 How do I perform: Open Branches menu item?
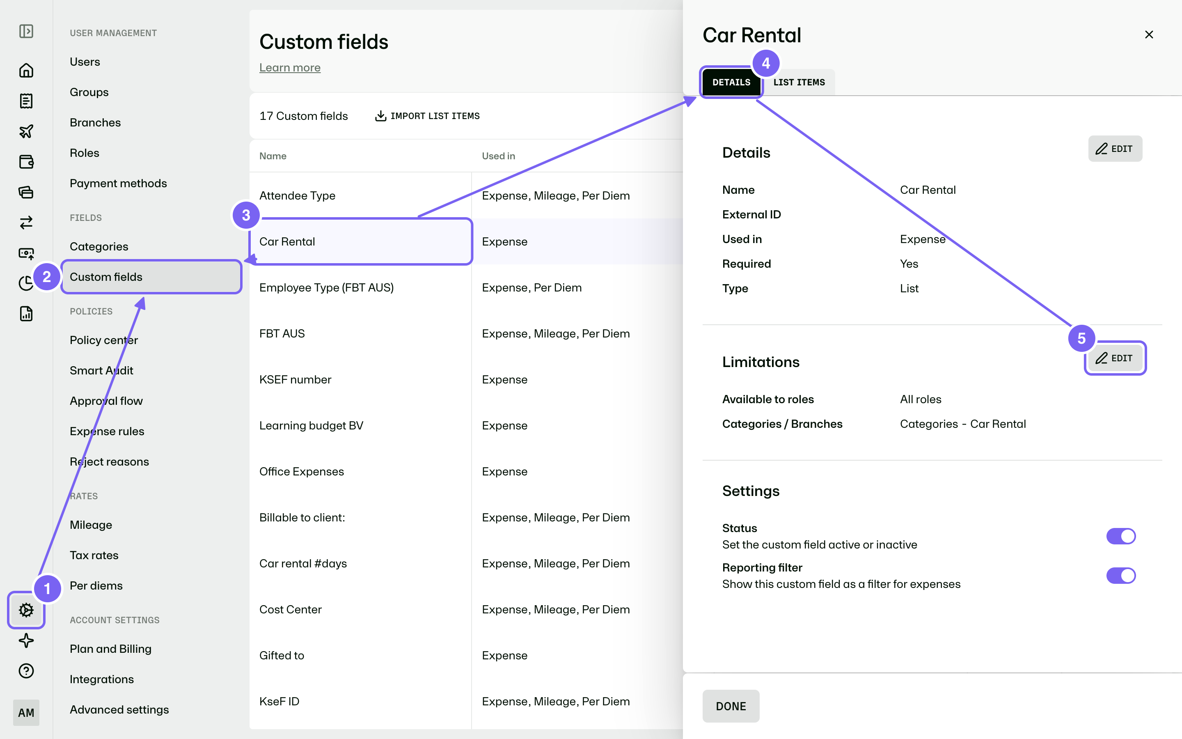coord(95,122)
